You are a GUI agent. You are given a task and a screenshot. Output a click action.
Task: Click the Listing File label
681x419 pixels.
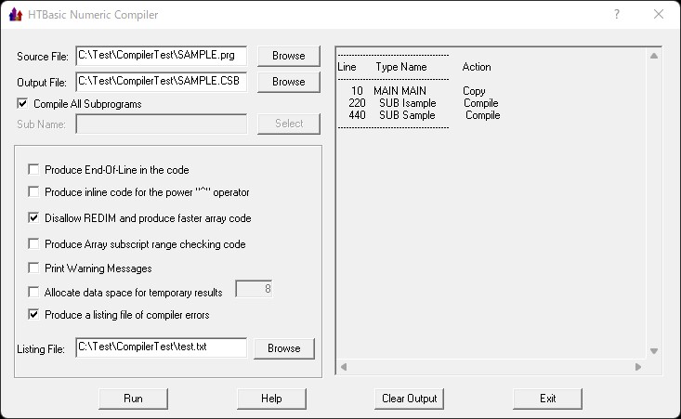click(x=41, y=349)
